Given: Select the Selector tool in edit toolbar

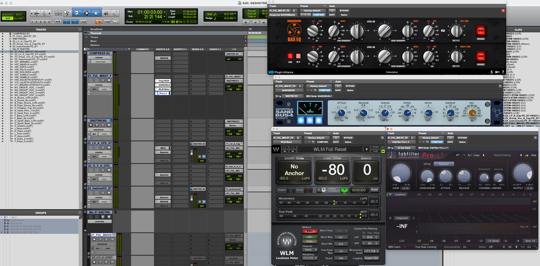Looking at the screenshot, I should pyautogui.click(x=87, y=13).
